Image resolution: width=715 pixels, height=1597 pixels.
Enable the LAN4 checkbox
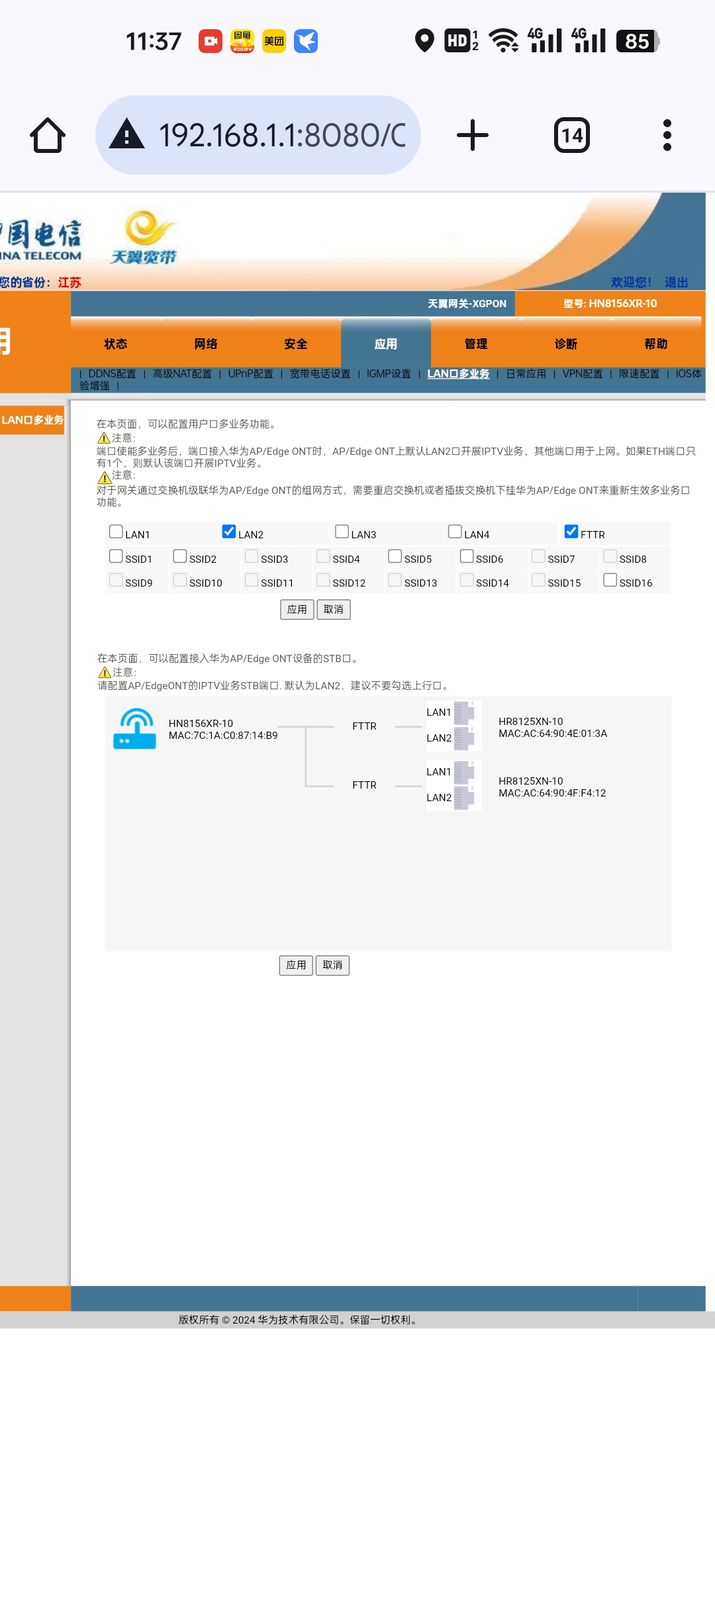[x=455, y=532]
